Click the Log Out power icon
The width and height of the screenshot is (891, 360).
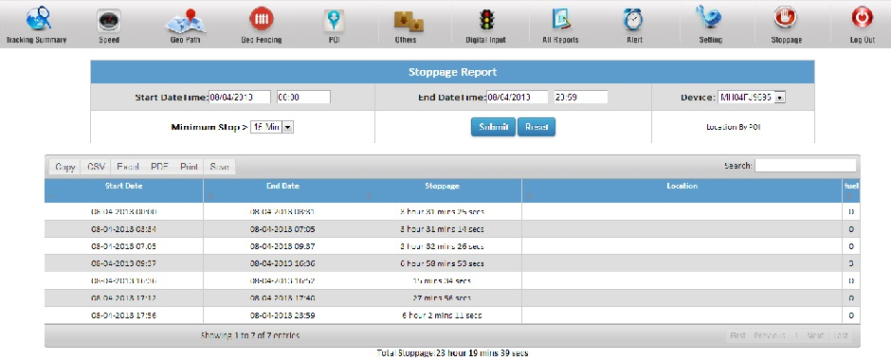[x=862, y=18]
